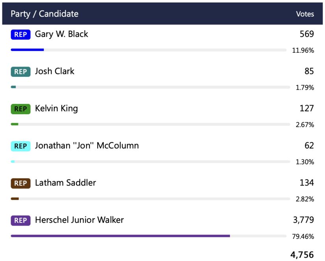Click the purple REP badge for Herschel Walker
This screenshot has height=261, width=325.
(x=20, y=220)
